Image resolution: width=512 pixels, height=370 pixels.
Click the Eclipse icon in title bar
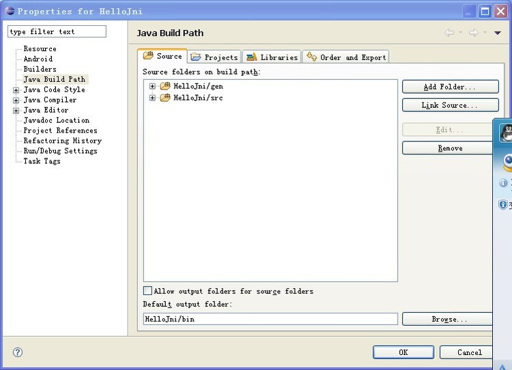click(10, 11)
